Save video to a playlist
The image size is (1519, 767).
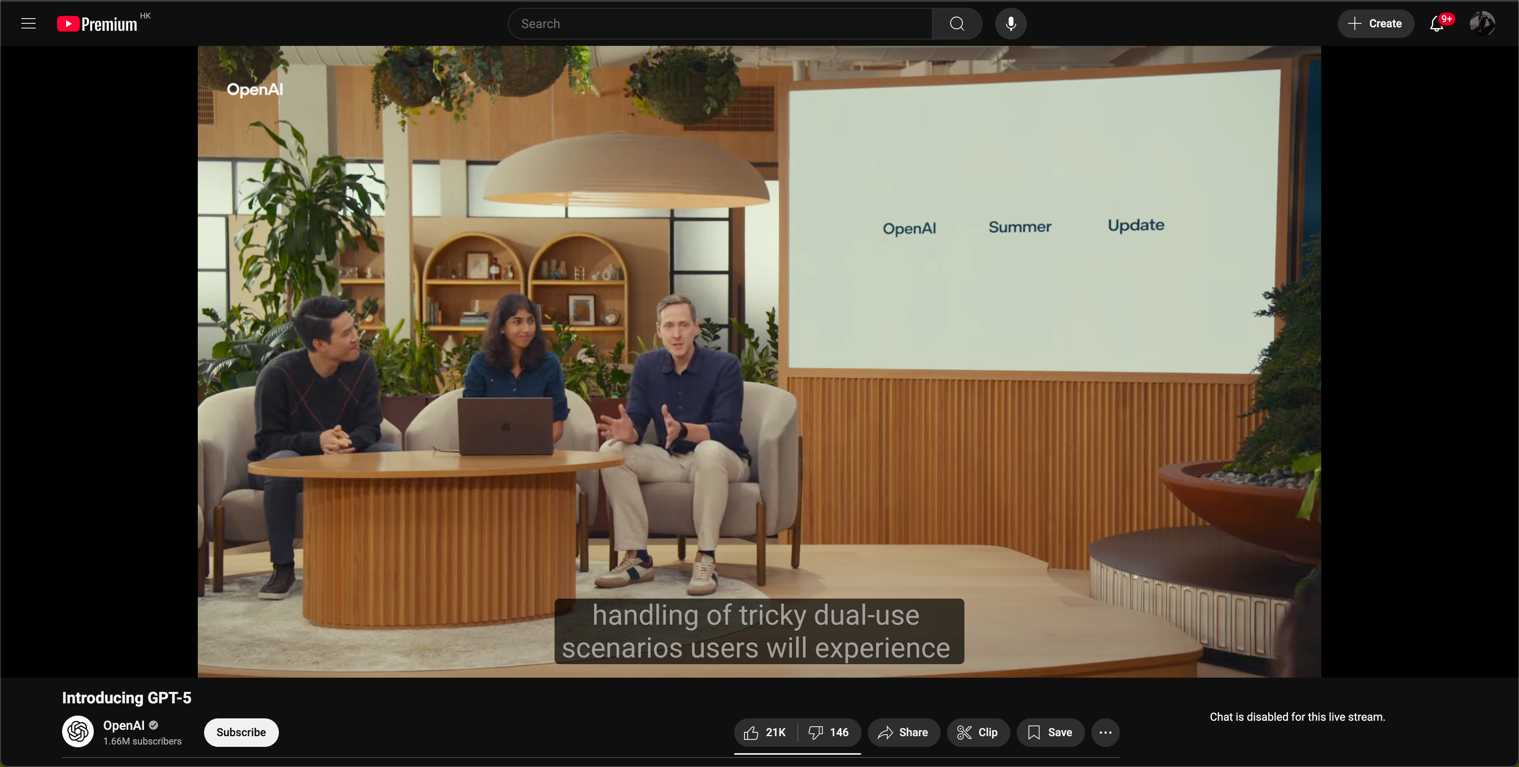pos(1050,732)
